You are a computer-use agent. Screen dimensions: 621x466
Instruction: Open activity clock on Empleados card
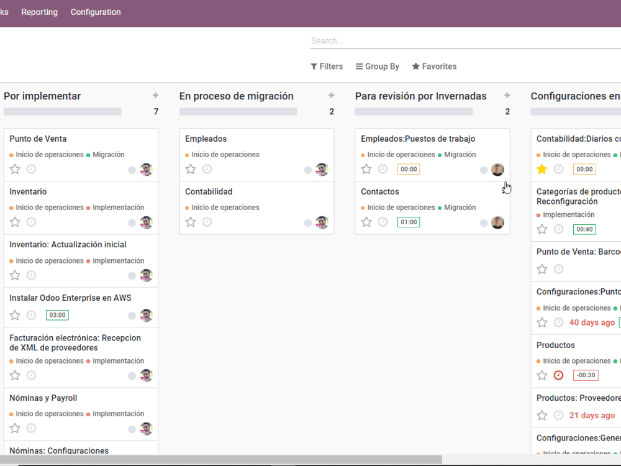click(207, 169)
